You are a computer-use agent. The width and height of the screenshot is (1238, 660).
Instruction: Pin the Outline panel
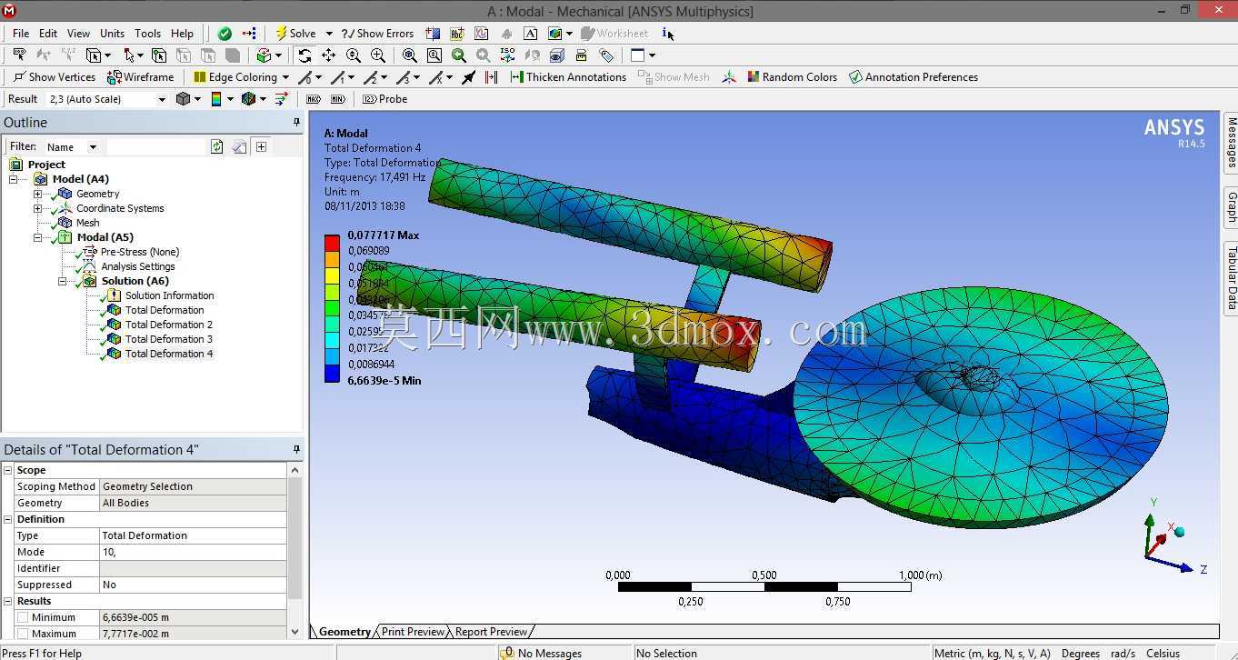point(296,122)
